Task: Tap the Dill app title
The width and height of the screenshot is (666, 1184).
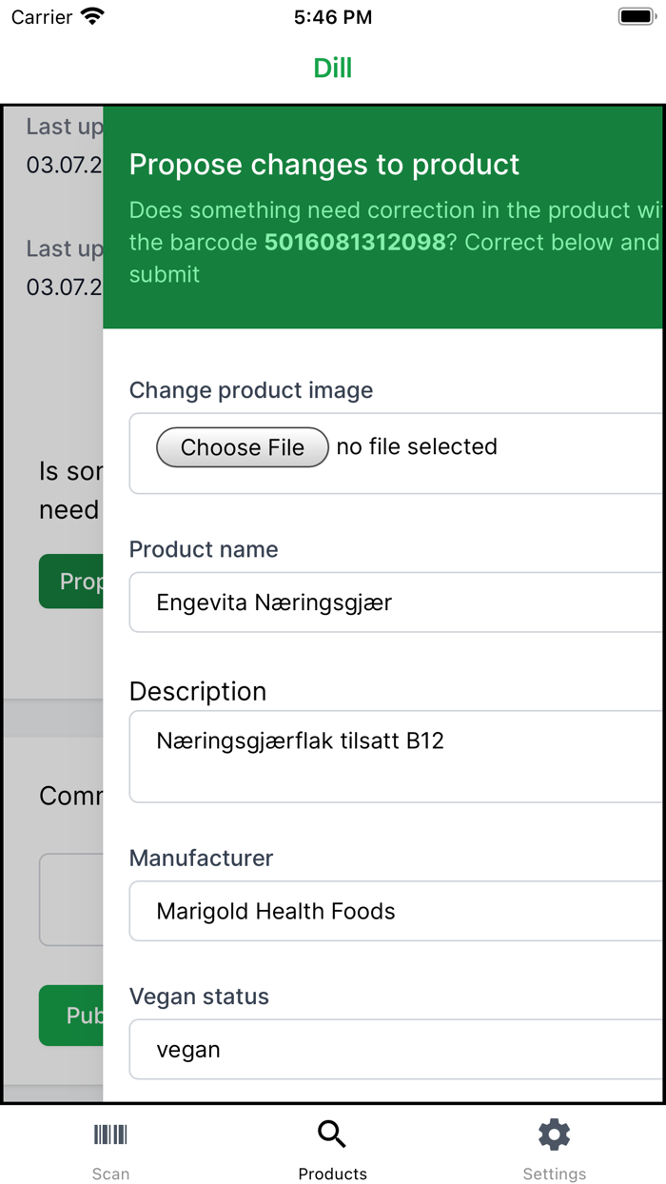Action: click(x=333, y=69)
